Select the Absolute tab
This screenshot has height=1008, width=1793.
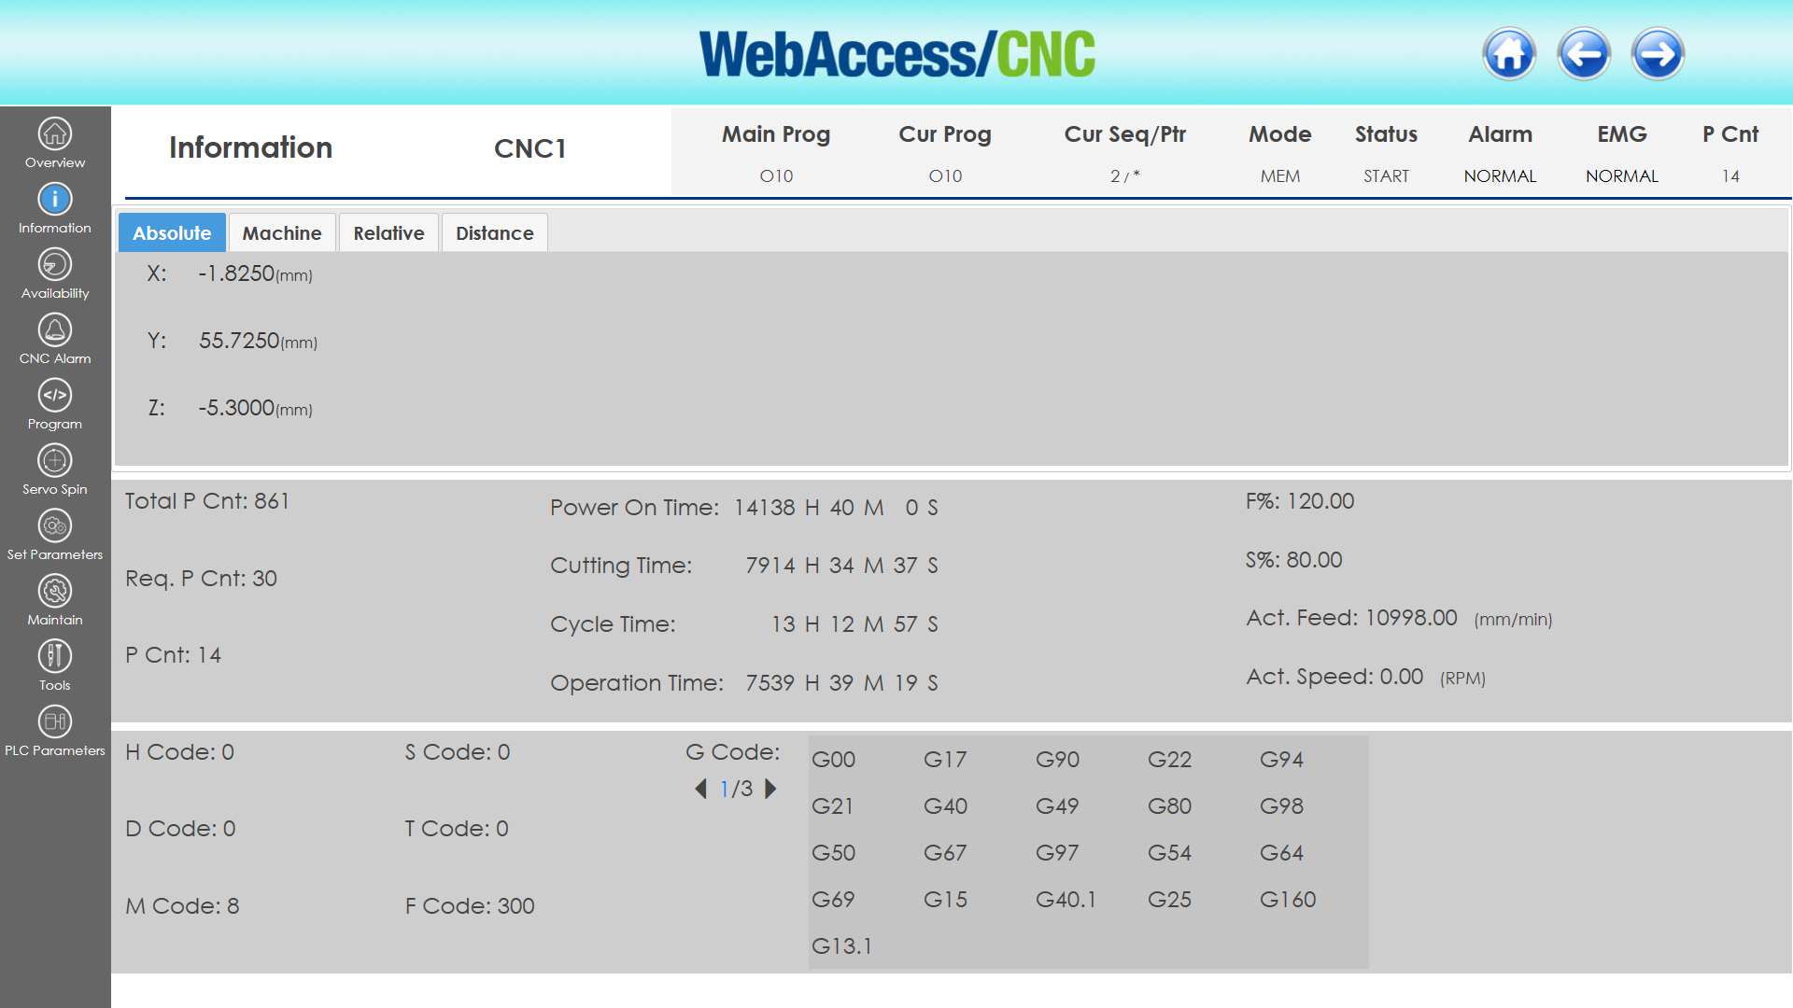[172, 233]
